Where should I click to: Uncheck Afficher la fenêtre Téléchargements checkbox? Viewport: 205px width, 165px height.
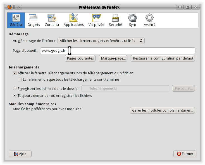tap(15, 73)
